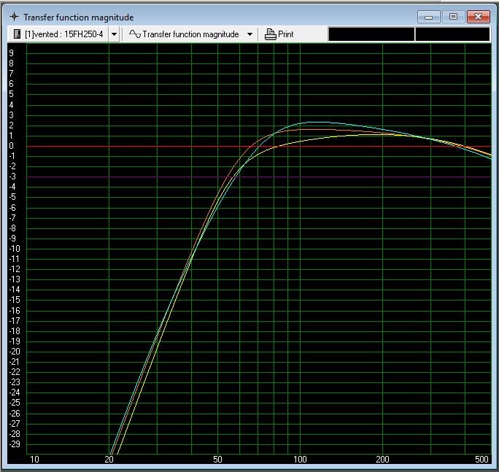This screenshot has width=499, height=472.
Task: Click the printer icon
Action: [x=270, y=34]
